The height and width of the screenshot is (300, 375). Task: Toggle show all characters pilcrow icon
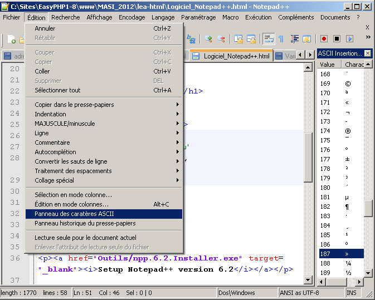tap(281, 39)
